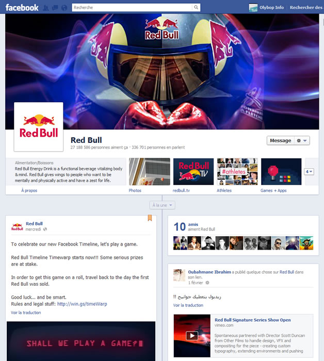Open the redbull.tv app tab
The height and width of the screenshot is (361, 324).
coord(193,172)
